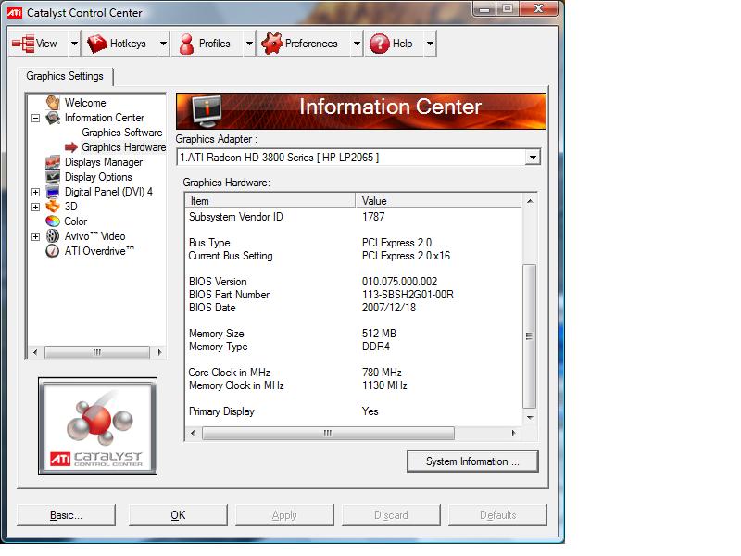Click the Help question mark icon
The height and width of the screenshot is (556, 741).
(380, 44)
